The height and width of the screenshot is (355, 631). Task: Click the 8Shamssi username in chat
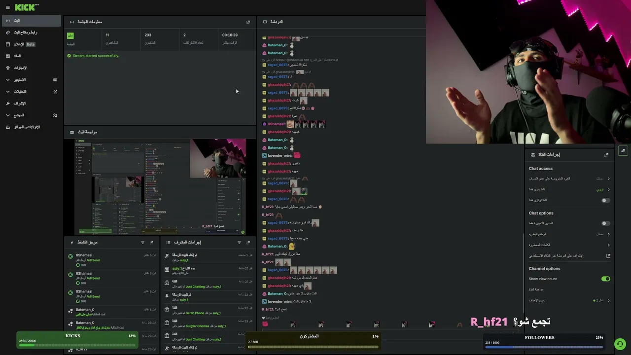pyautogui.click(x=276, y=124)
